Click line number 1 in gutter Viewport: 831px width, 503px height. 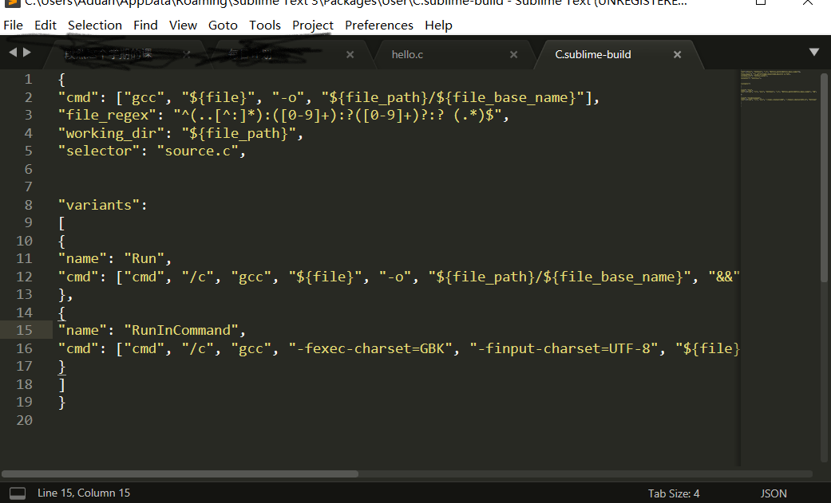point(28,80)
